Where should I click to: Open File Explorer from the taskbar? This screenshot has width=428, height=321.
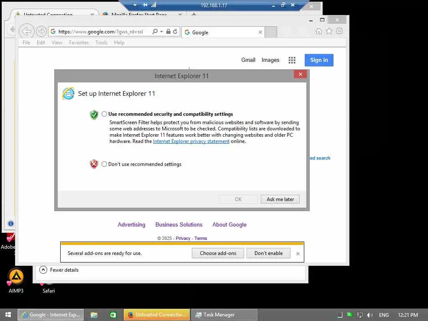click(x=94, y=315)
